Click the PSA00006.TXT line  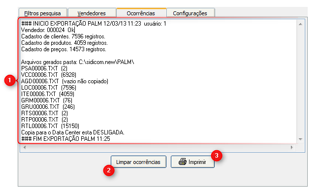pyautogui.click(x=44, y=68)
